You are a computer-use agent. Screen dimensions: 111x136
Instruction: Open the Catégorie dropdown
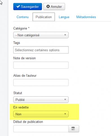point(41,35)
